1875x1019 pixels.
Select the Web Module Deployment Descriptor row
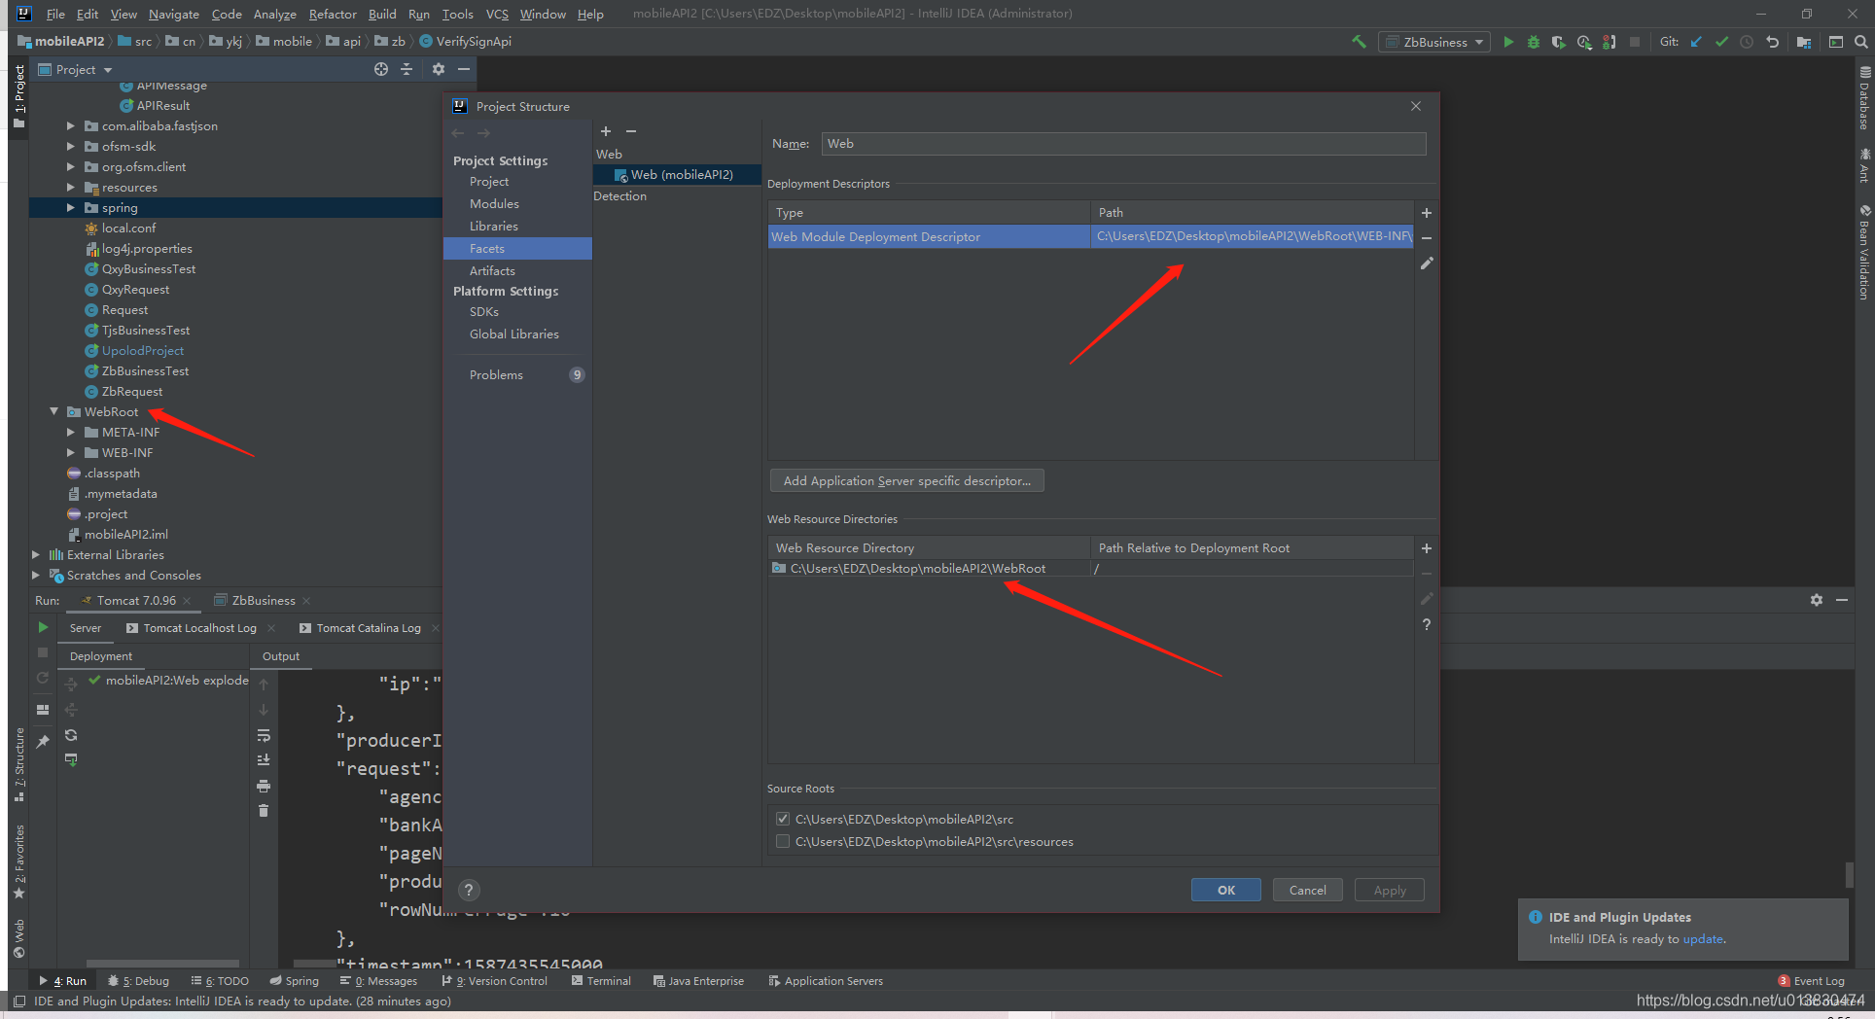coord(1090,236)
